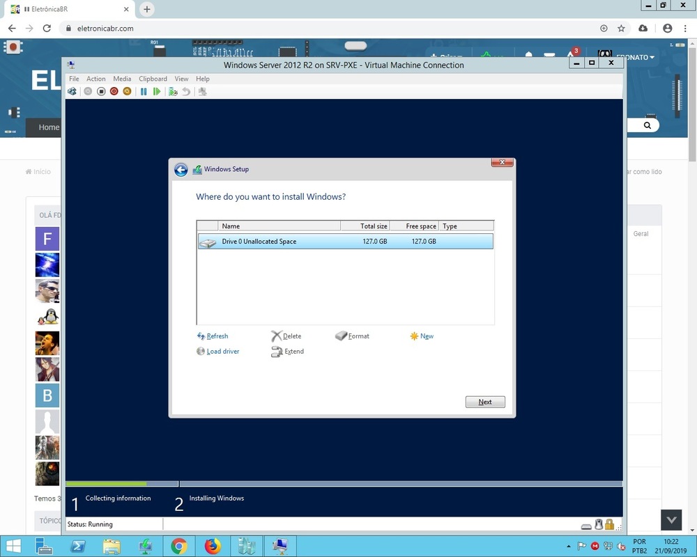Viewport: 697px width, 557px height.
Task: Click the Name column header
Action: pyautogui.click(x=279, y=226)
